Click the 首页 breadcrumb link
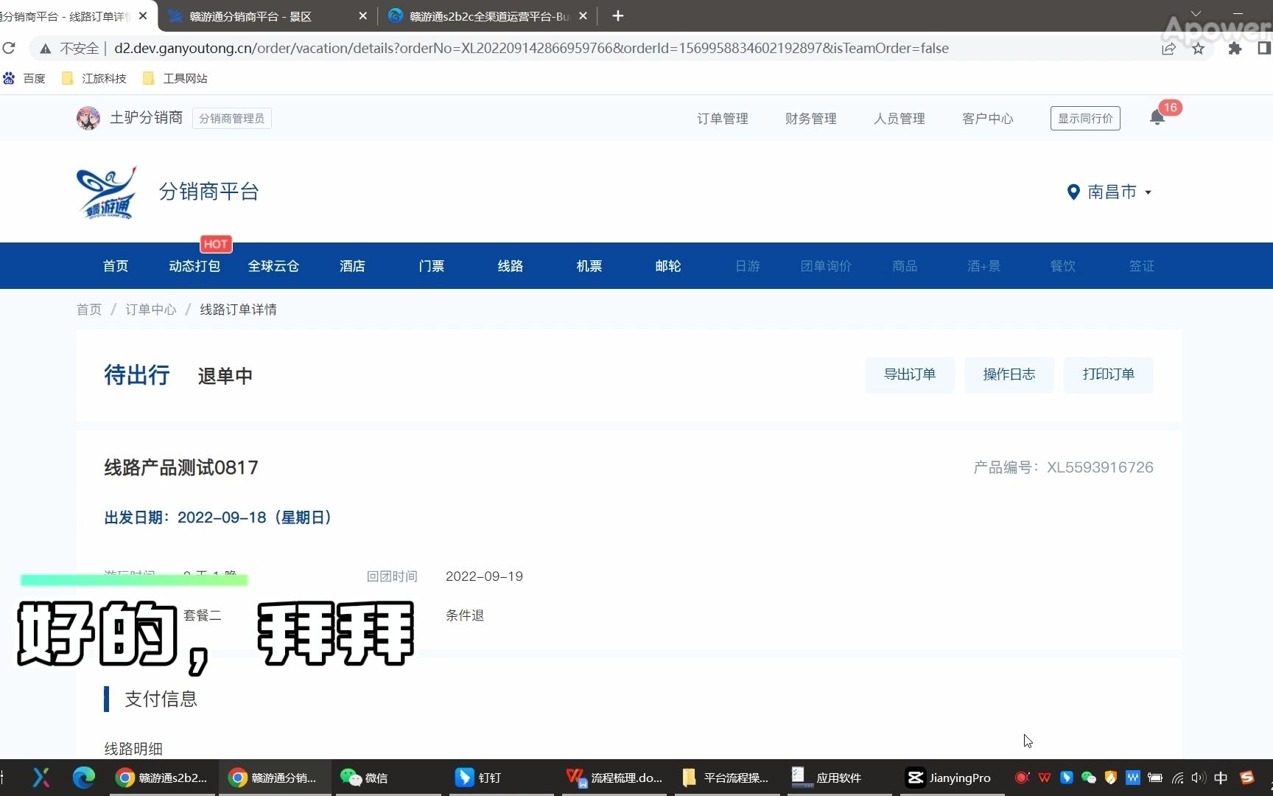Viewport: 1273px width, 796px height. (89, 310)
